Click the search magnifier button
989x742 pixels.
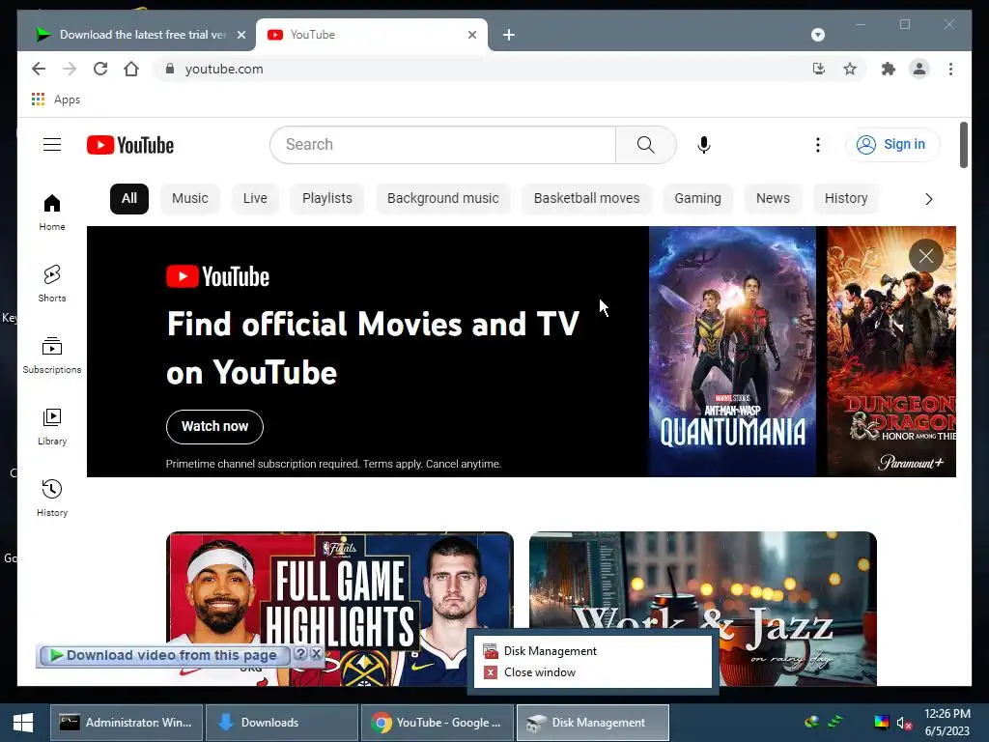646,145
